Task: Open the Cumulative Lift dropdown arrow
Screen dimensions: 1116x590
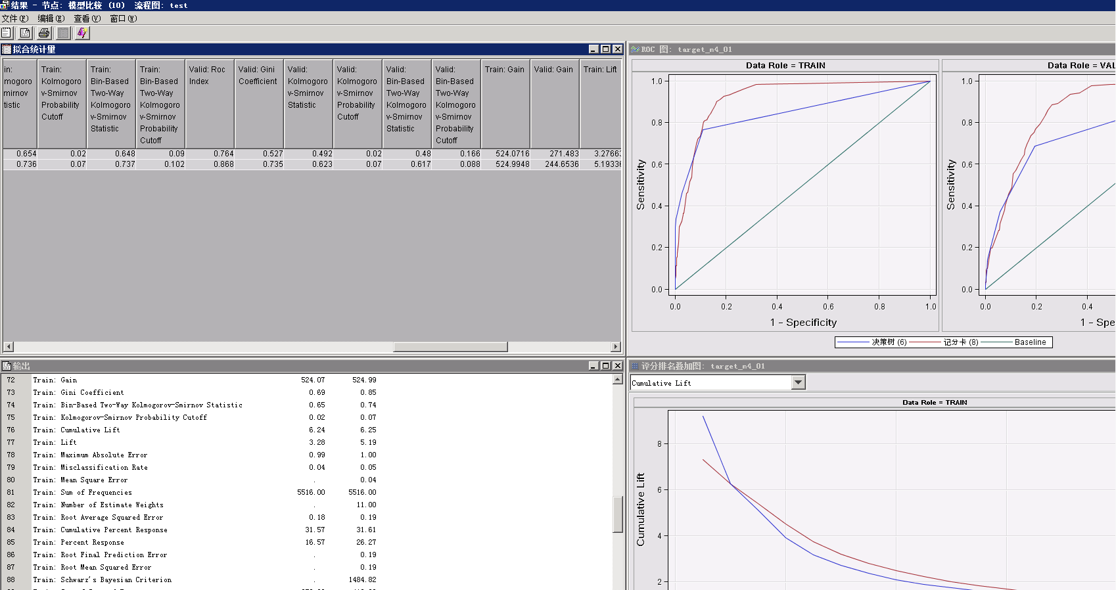Action: 798,382
